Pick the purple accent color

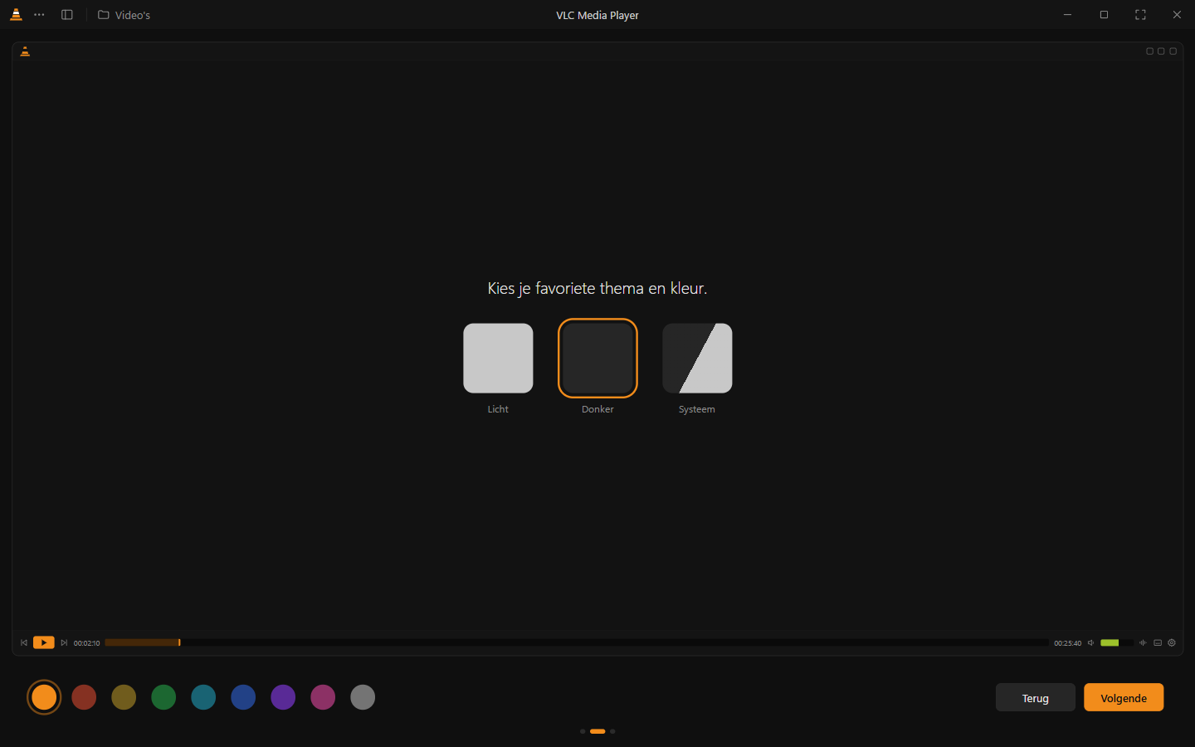coord(283,697)
